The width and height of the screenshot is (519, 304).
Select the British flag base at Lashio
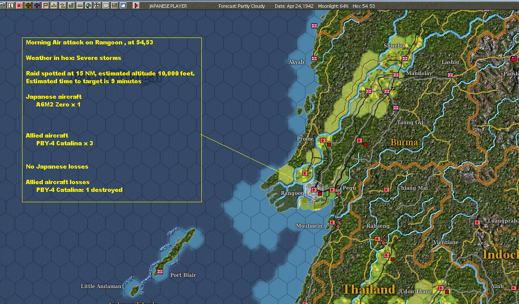tap(450, 75)
